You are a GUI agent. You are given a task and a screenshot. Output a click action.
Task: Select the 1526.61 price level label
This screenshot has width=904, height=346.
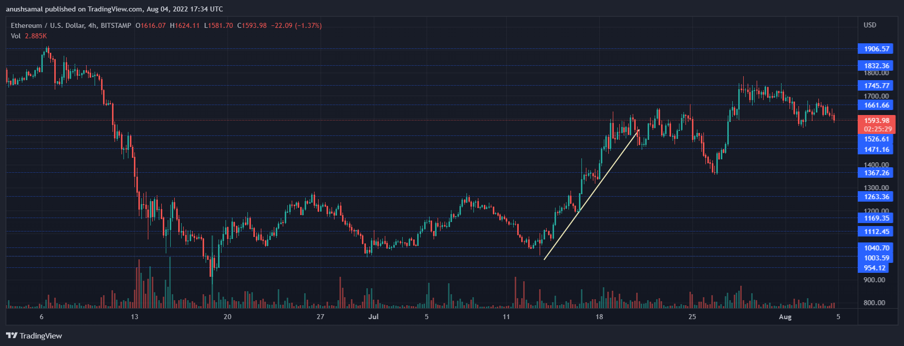click(x=877, y=139)
